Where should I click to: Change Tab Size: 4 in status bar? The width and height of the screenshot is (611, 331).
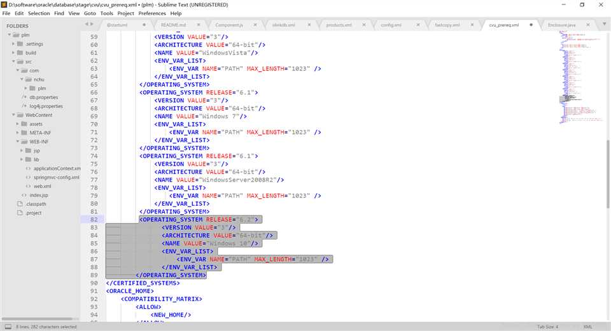click(547, 327)
